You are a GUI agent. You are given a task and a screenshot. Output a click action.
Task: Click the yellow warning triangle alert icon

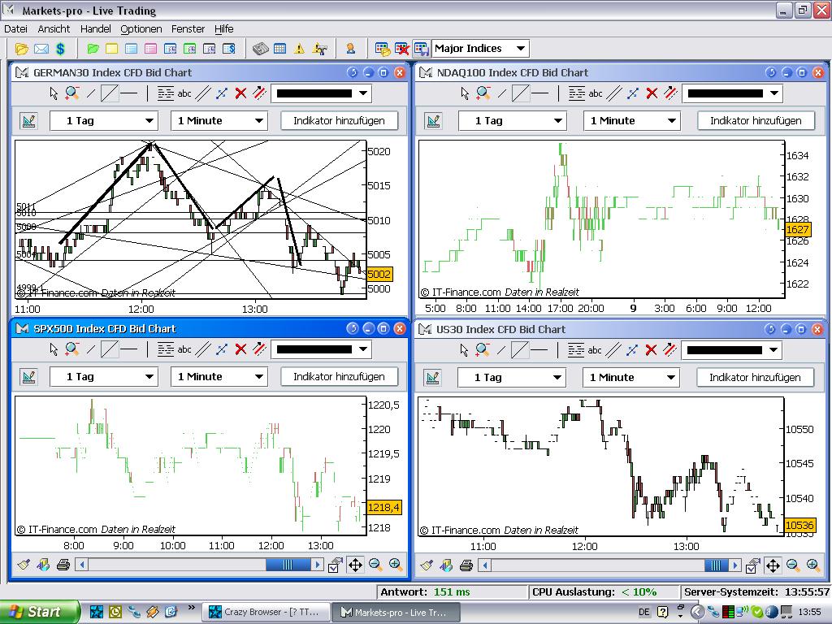tap(299, 49)
